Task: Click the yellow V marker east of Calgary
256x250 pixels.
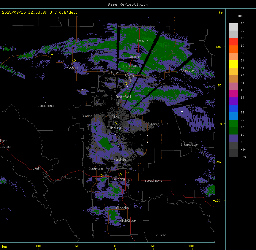Action: [127, 173]
